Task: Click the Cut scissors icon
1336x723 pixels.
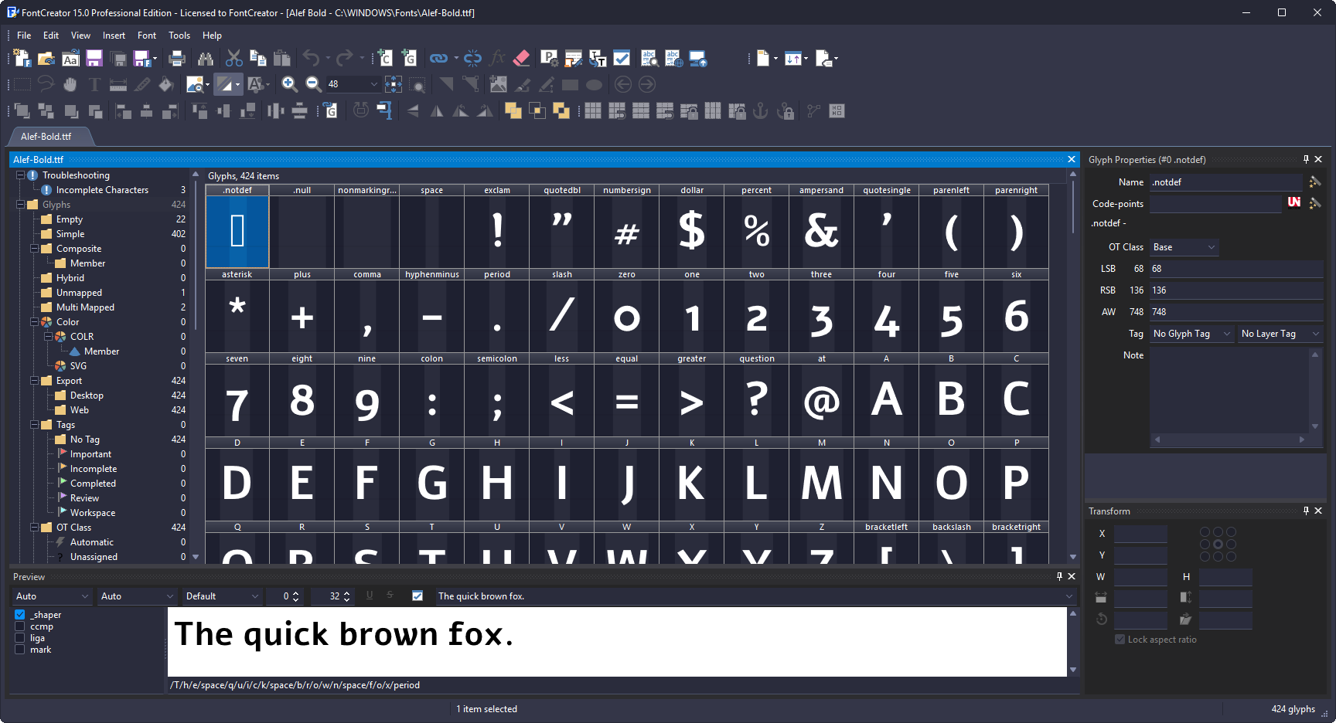Action: point(233,59)
